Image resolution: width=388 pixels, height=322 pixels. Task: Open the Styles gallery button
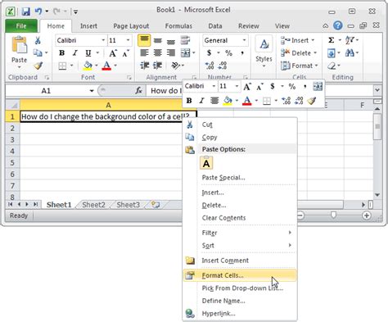click(x=264, y=52)
